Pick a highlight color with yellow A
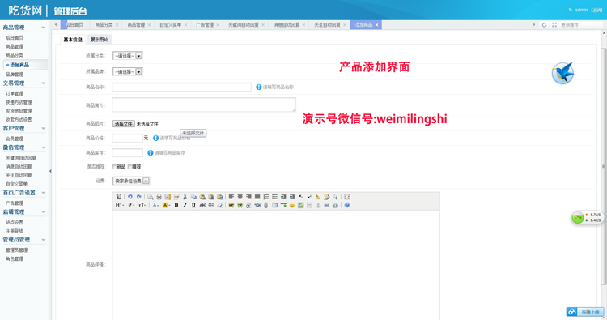The image size is (607, 320). point(166,205)
